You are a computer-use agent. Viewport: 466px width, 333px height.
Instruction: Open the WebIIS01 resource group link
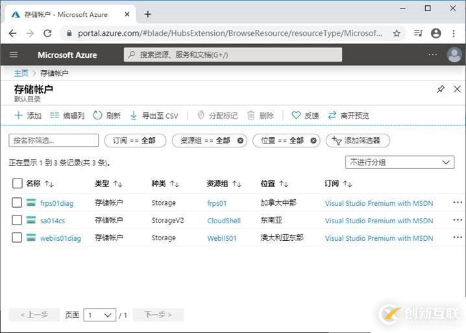pos(222,238)
